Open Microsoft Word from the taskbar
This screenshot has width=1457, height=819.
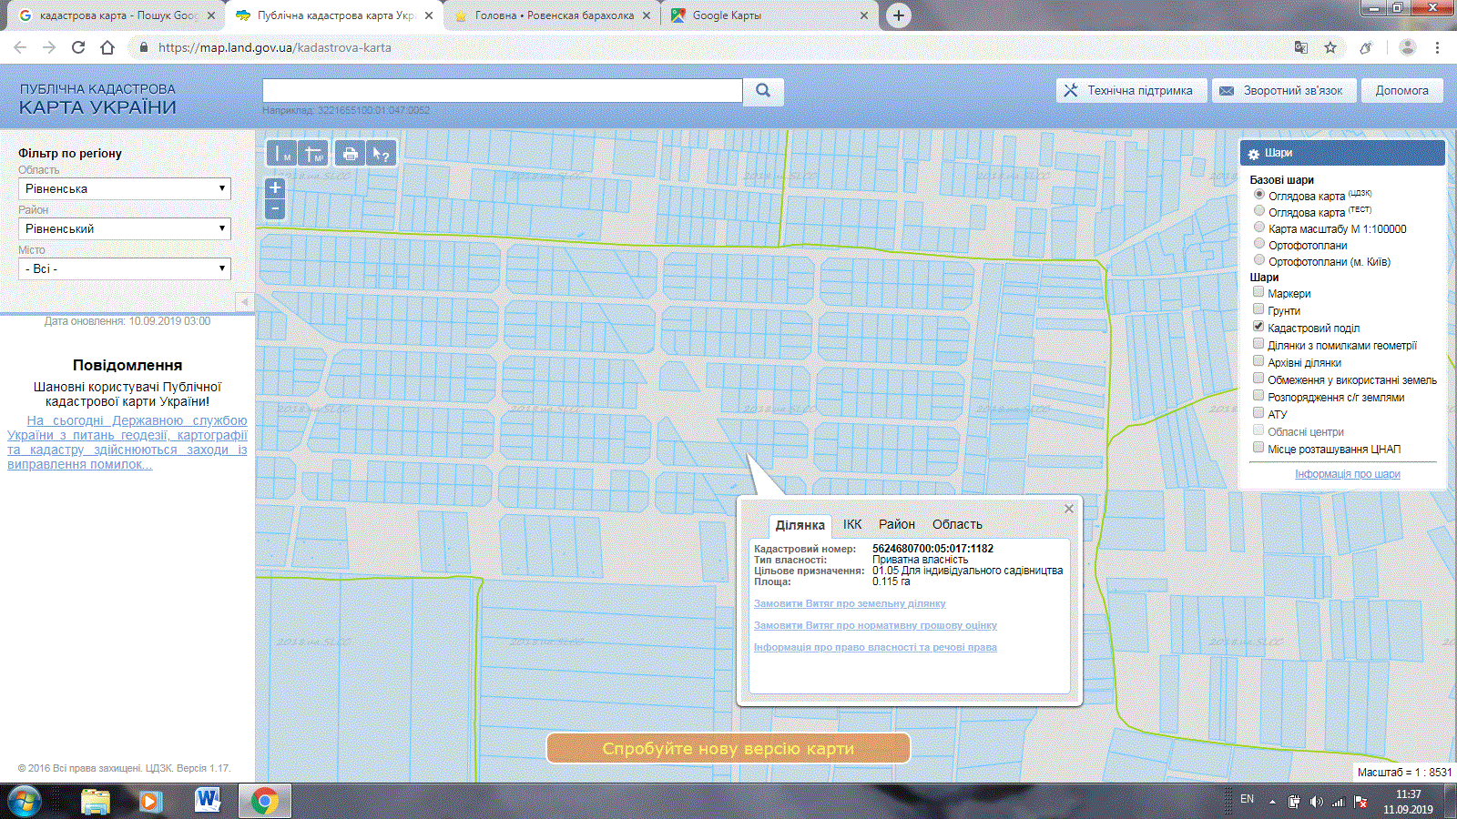click(208, 802)
